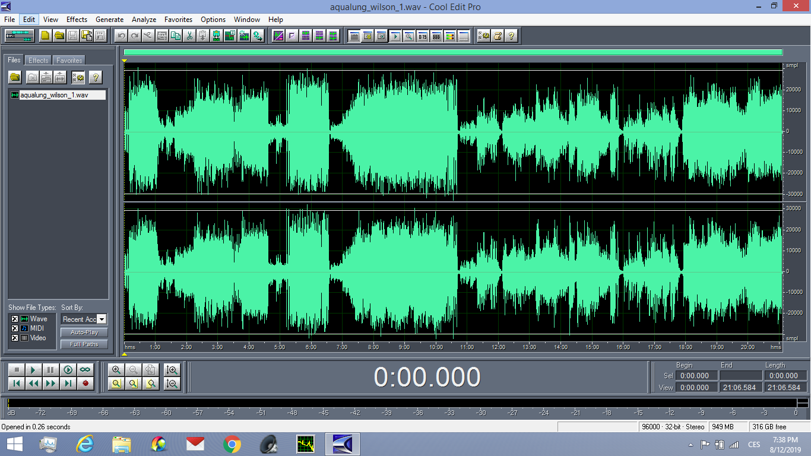Stop playback with the square button
Viewport: 811px width, 456px height.
pos(17,370)
